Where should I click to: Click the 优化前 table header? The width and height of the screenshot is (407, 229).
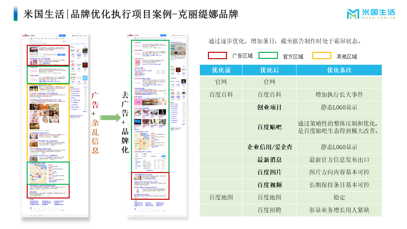[221, 70]
